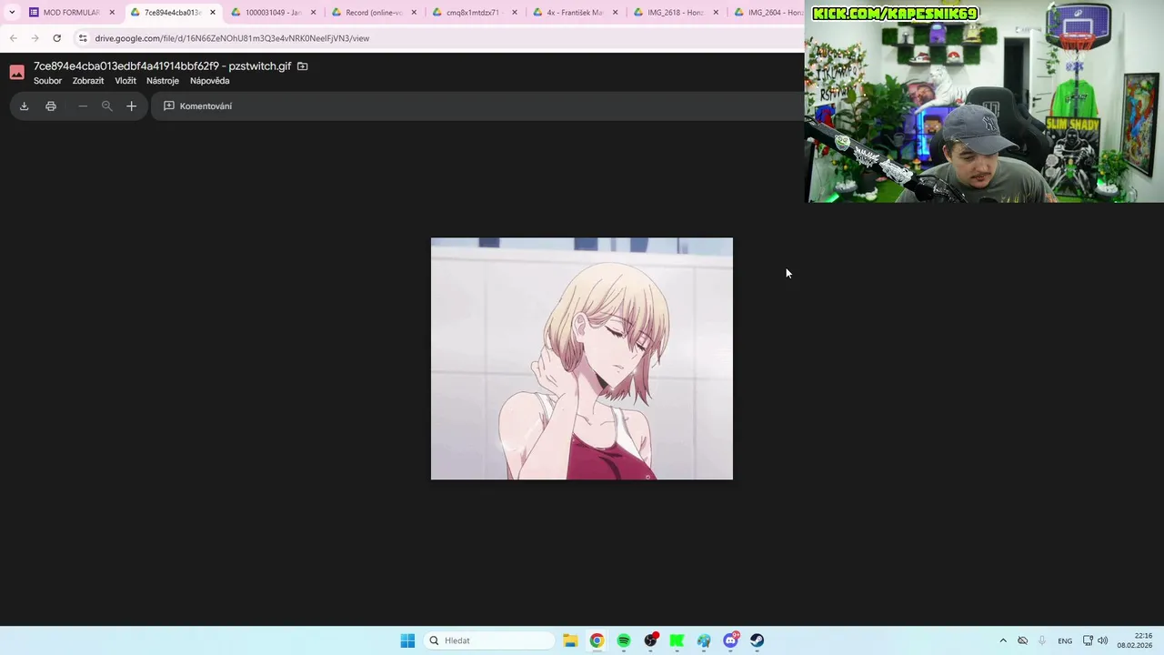1164x655 pixels.
Task: Close the MOD FORMULAR tab
Action: tap(112, 13)
